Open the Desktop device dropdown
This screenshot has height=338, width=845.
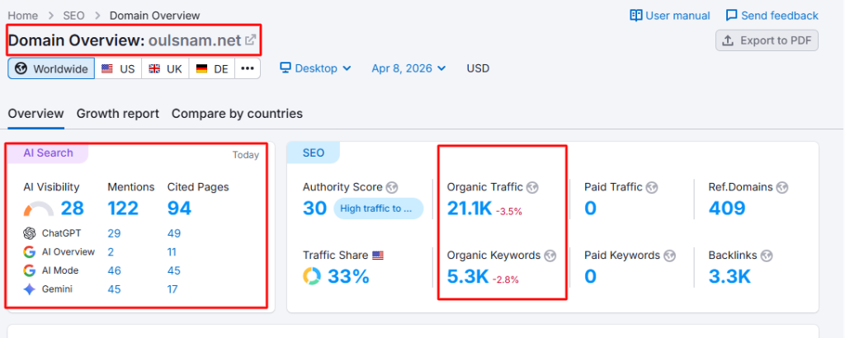click(315, 68)
